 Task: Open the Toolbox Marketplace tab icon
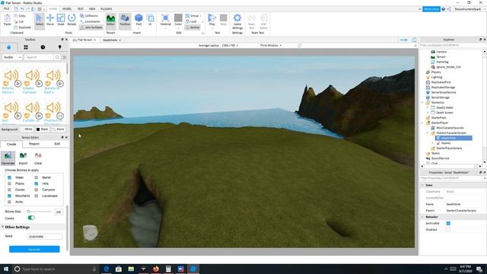coord(8,47)
